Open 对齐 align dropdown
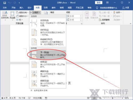The width and height of the screenshot is (133, 100). tap(117, 12)
